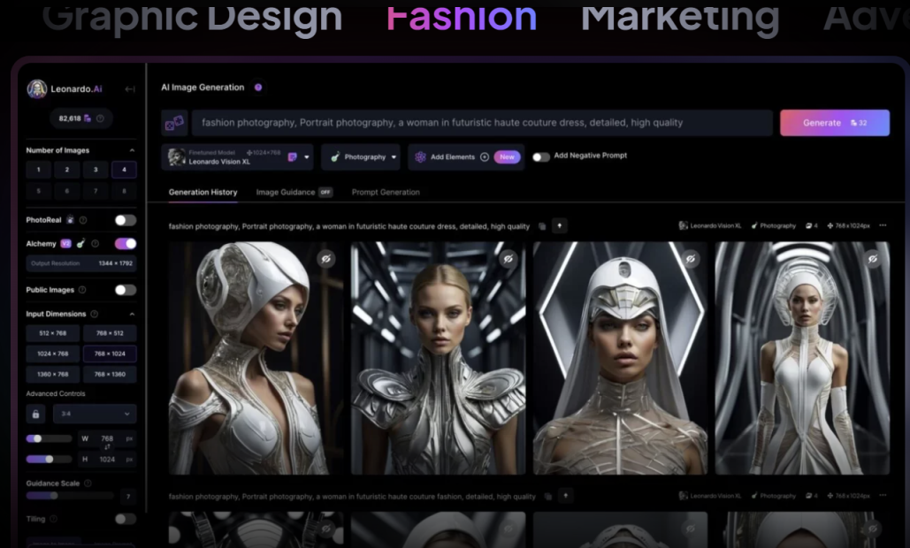Open the Photography style dropdown
This screenshot has width=910, height=548.
click(362, 156)
